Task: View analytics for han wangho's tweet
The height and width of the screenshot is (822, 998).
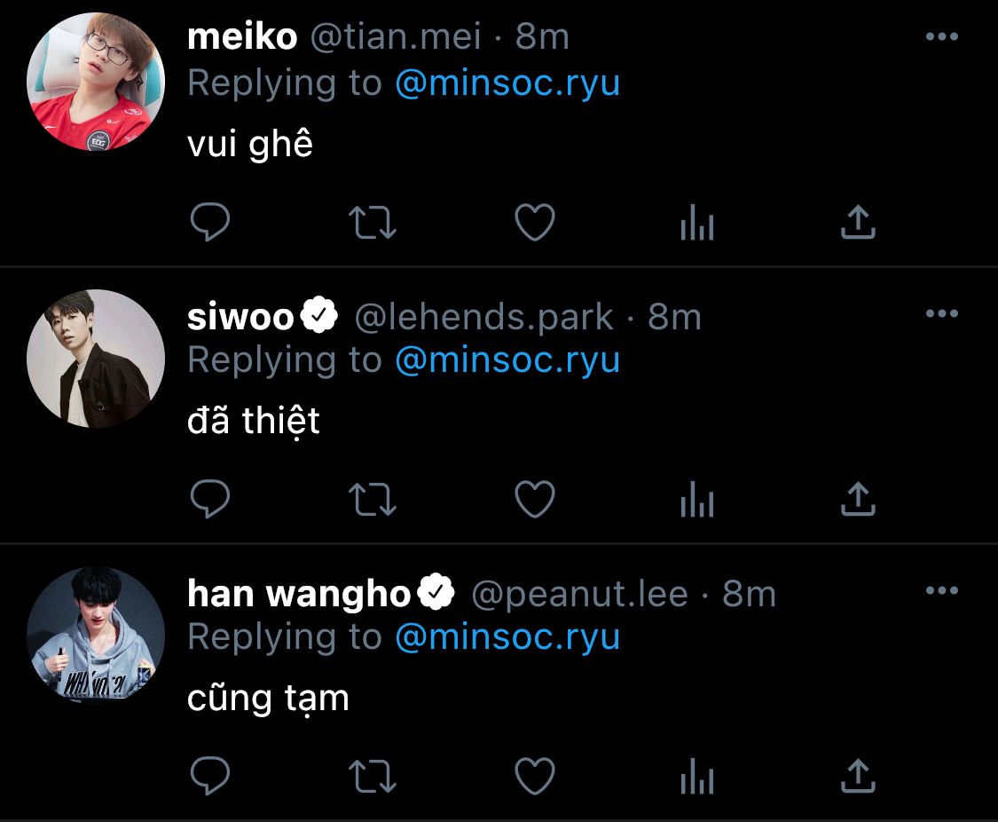Action: [x=697, y=776]
